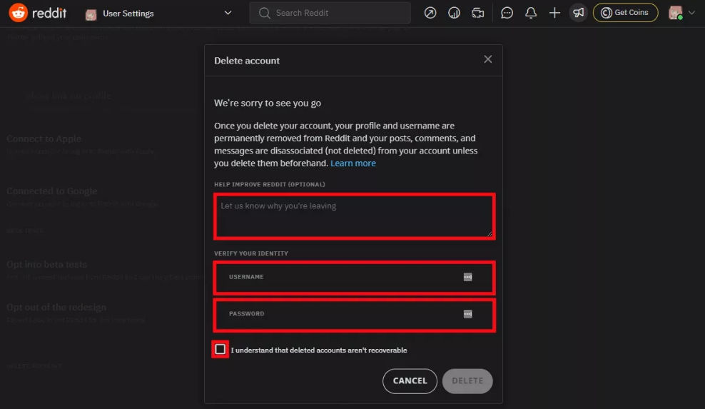The height and width of the screenshot is (409, 705).
Task: Open the Popular arrow icon in header
Action: (430, 13)
